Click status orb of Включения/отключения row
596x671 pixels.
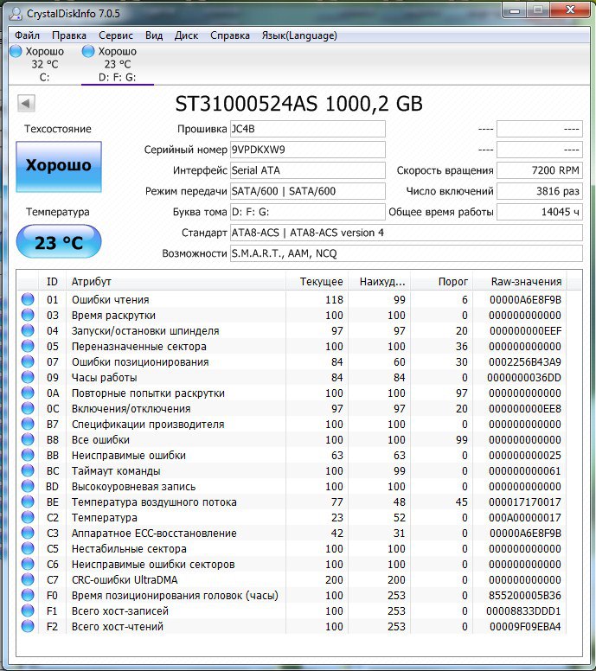pyautogui.click(x=28, y=408)
